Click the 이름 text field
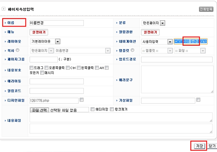This screenshot has height=152, width=217. 56,23
